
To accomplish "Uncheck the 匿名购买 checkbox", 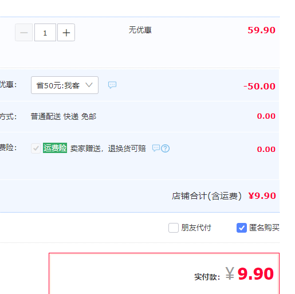I will 242,228.
